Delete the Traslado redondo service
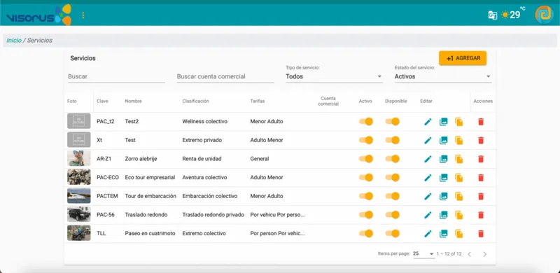The width and height of the screenshot is (560, 273). (x=481, y=215)
